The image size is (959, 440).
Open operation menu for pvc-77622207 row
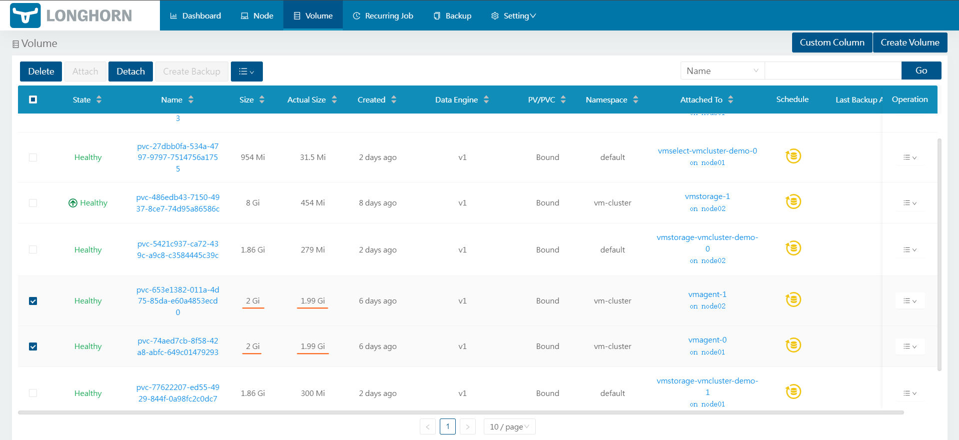pos(910,393)
